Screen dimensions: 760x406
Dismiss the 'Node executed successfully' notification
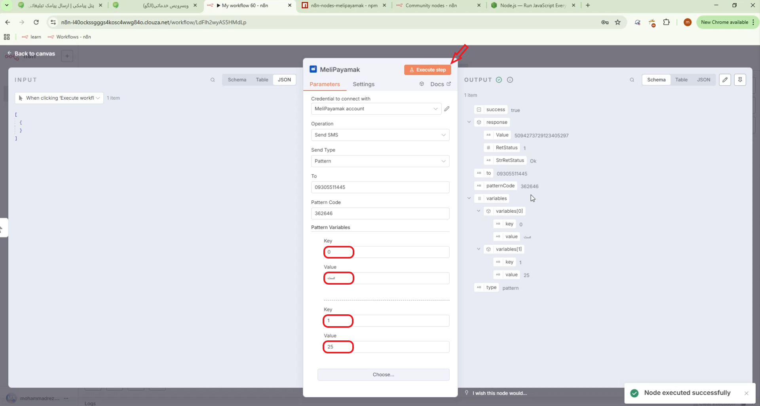coord(746,393)
